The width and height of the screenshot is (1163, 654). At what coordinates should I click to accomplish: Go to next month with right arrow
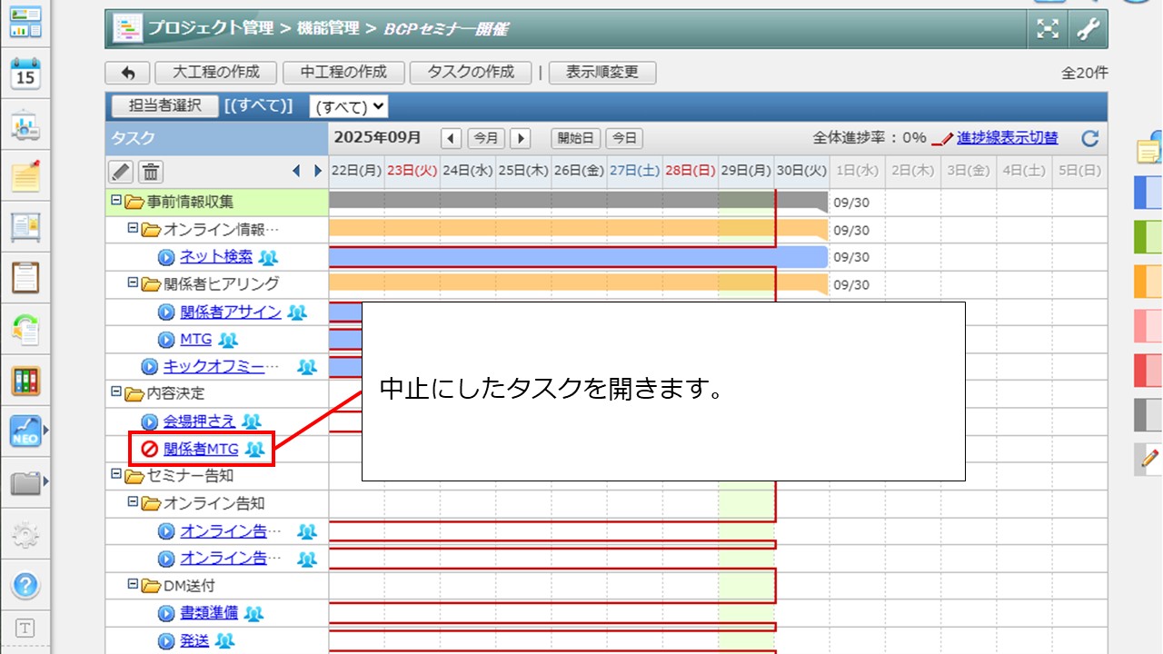tap(520, 138)
